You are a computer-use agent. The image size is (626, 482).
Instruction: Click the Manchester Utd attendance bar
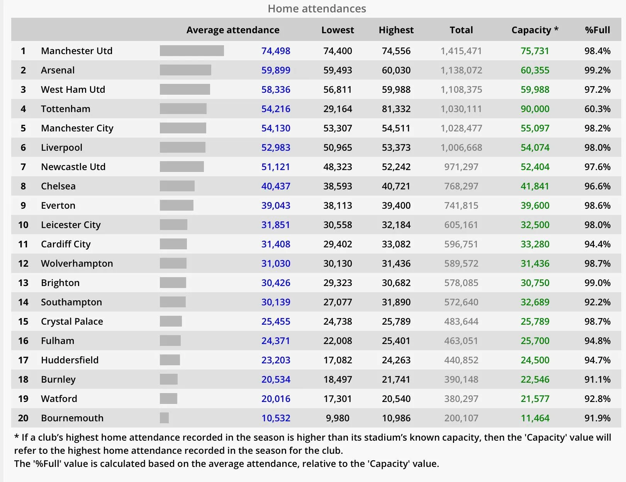coord(192,51)
